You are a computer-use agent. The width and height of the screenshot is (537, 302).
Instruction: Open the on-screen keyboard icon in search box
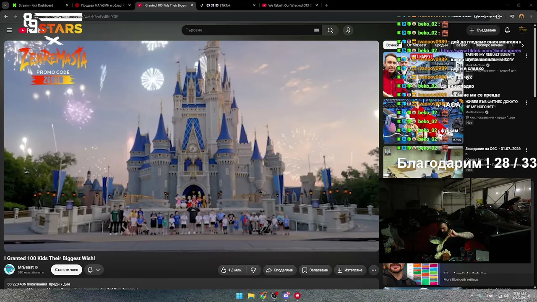317,30
